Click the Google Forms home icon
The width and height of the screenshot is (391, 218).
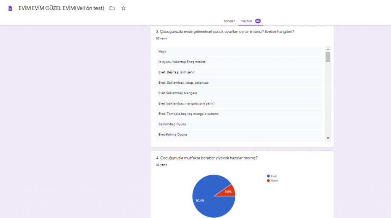point(10,8)
